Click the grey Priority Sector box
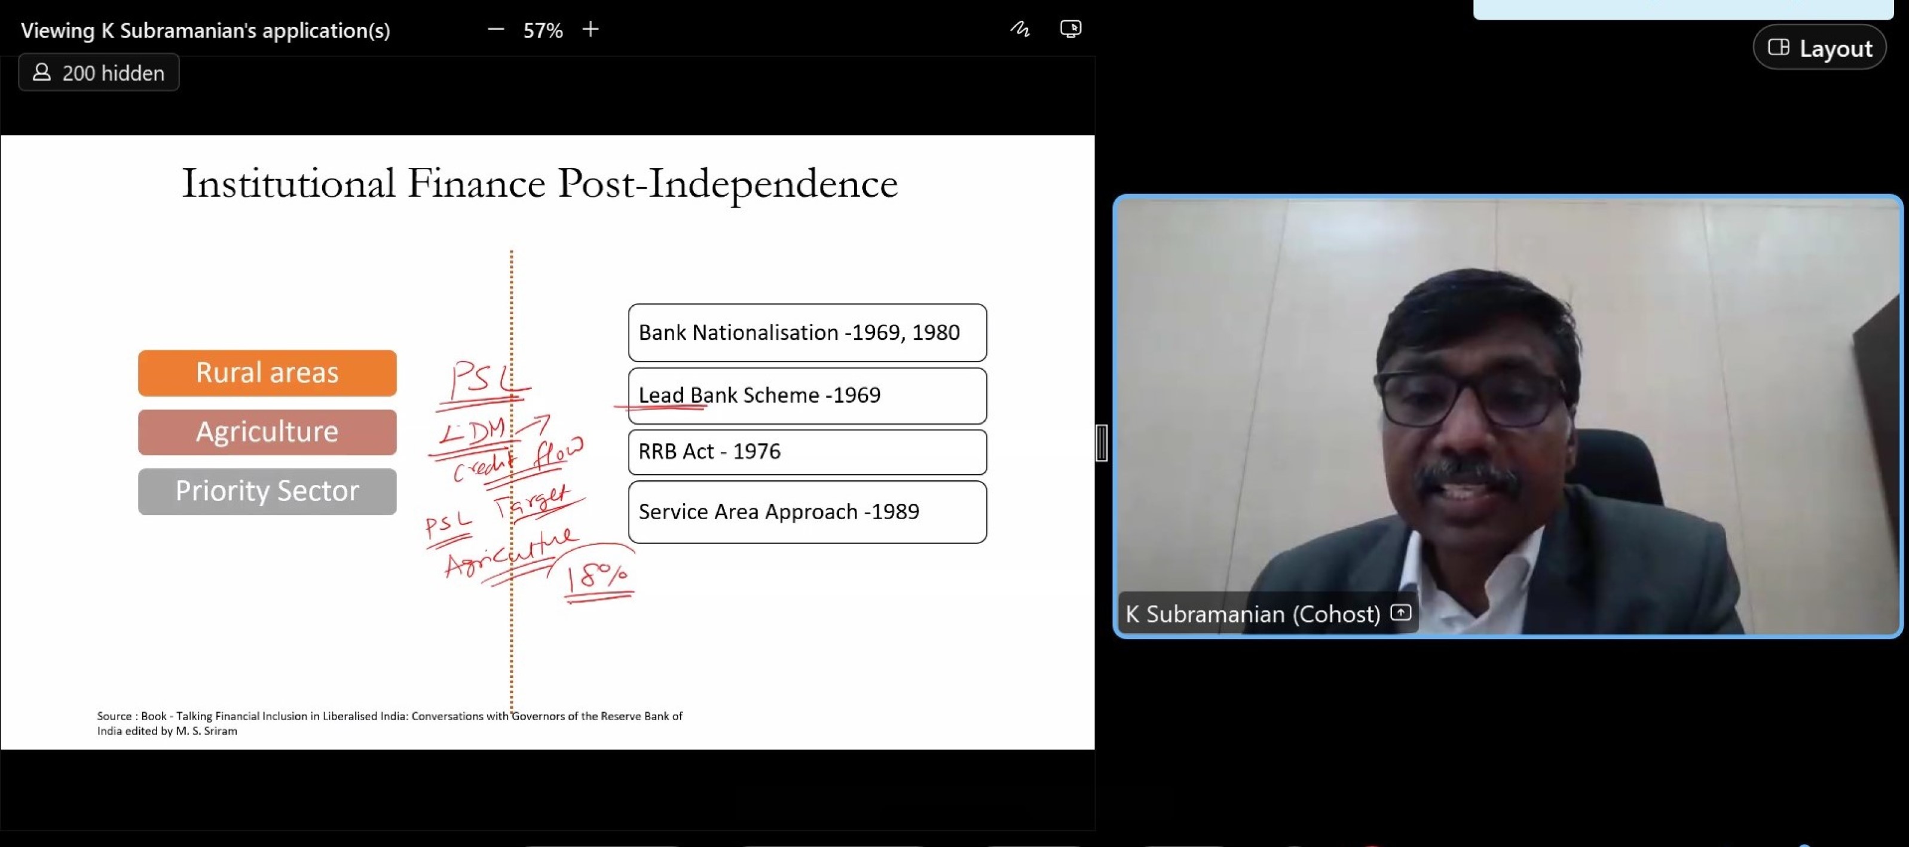1909x847 pixels. (267, 491)
